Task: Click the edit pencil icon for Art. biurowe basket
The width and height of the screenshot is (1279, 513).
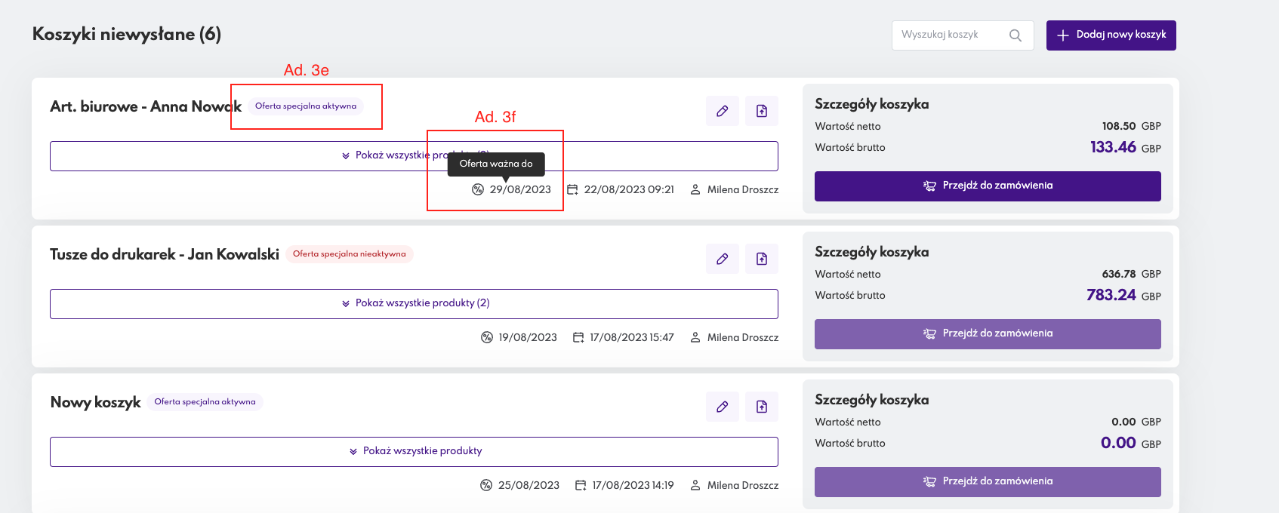Action: point(722,111)
